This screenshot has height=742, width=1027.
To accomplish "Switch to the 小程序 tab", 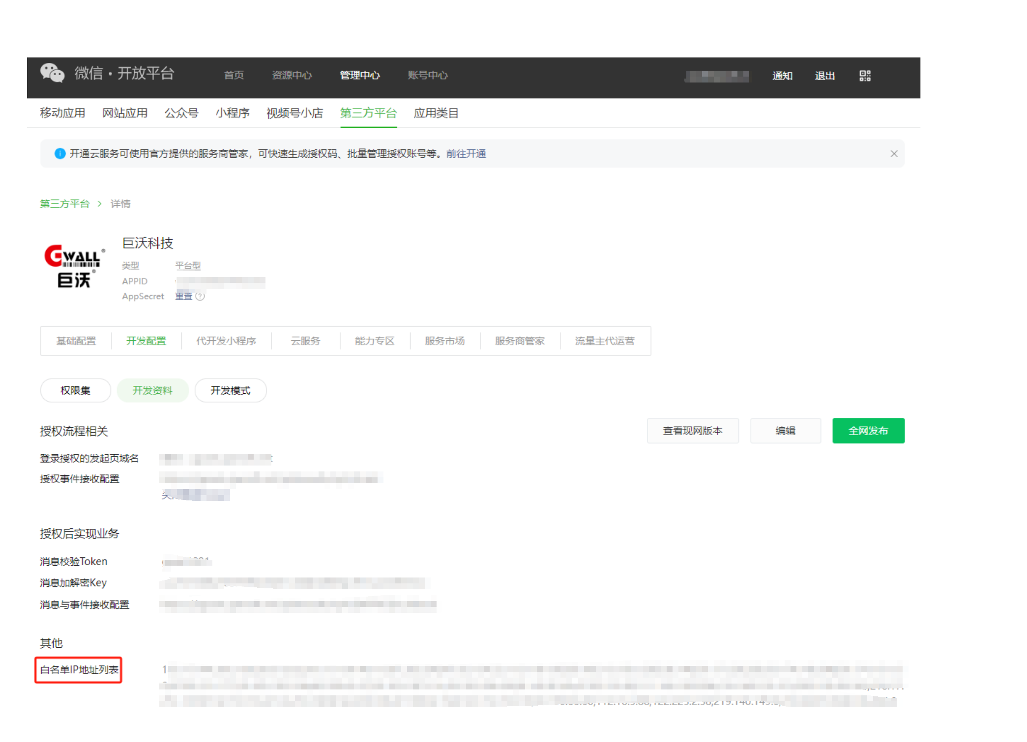I will [x=233, y=113].
